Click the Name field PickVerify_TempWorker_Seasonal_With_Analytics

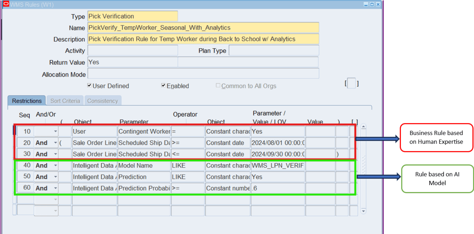click(x=203, y=28)
